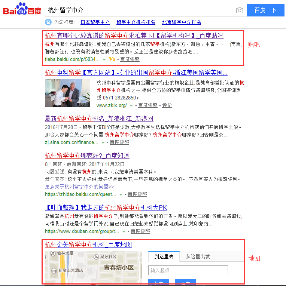Switch to the 从这里出发 tab
This screenshot has height=286, width=286.
(x=198, y=256)
